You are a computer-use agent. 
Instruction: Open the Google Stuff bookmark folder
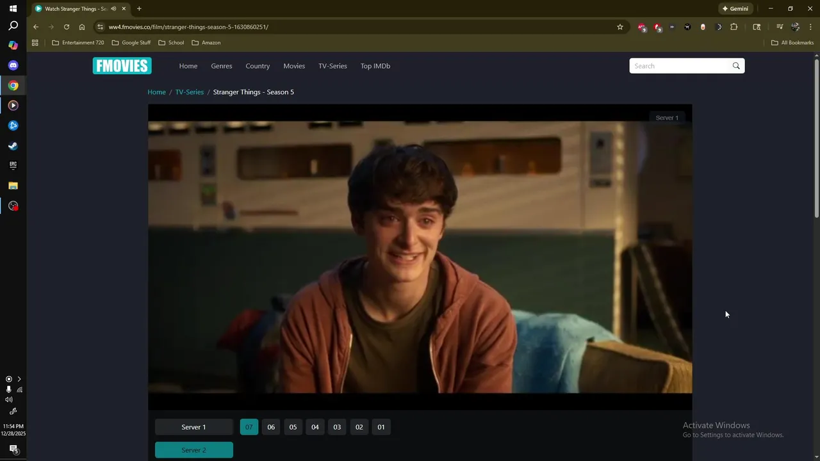[x=131, y=43]
